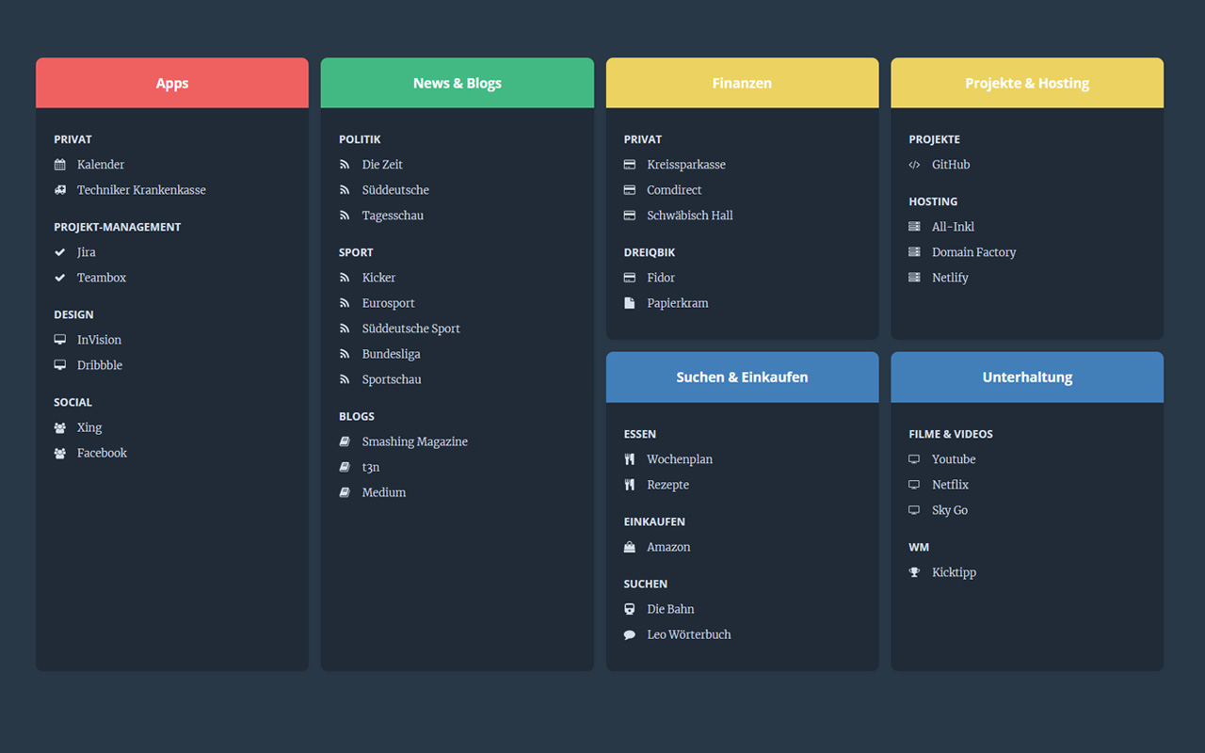Click the PROJEKT-MANAGEMENT section heading
Image resolution: width=1205 pixels, height=753 pixels.
tap(118, 227)
